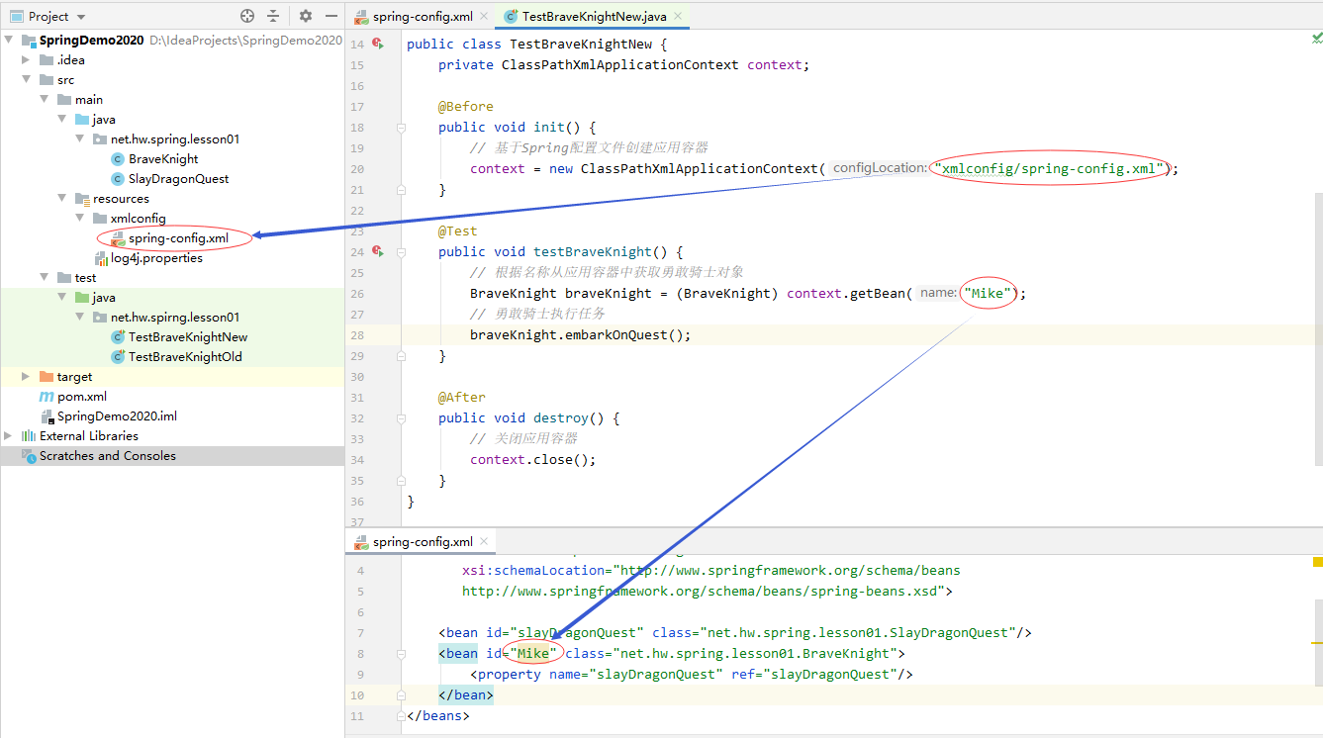Screen dimensions: 1323x738
Task: Click the java test folder under test
Action: 104,298
